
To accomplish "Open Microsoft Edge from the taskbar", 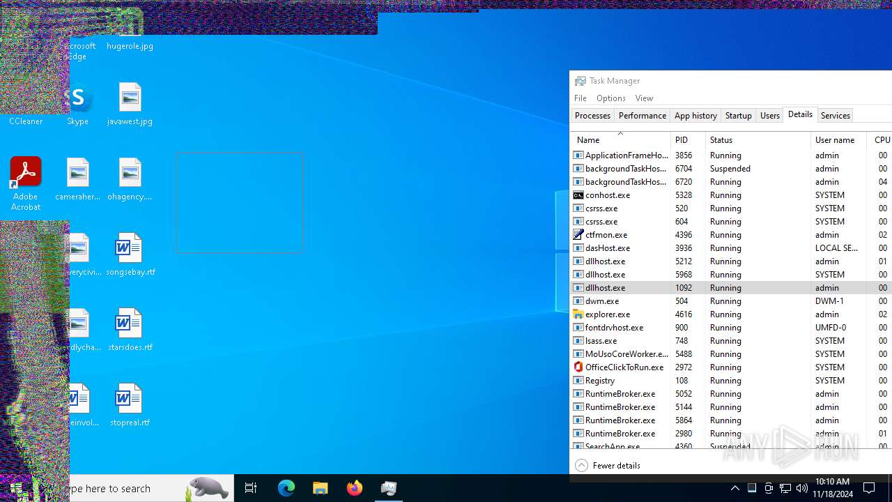I will [286, 488].
